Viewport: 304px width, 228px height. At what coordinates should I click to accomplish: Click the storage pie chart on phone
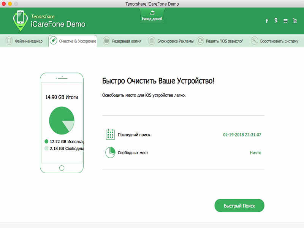tap(62, 120)
